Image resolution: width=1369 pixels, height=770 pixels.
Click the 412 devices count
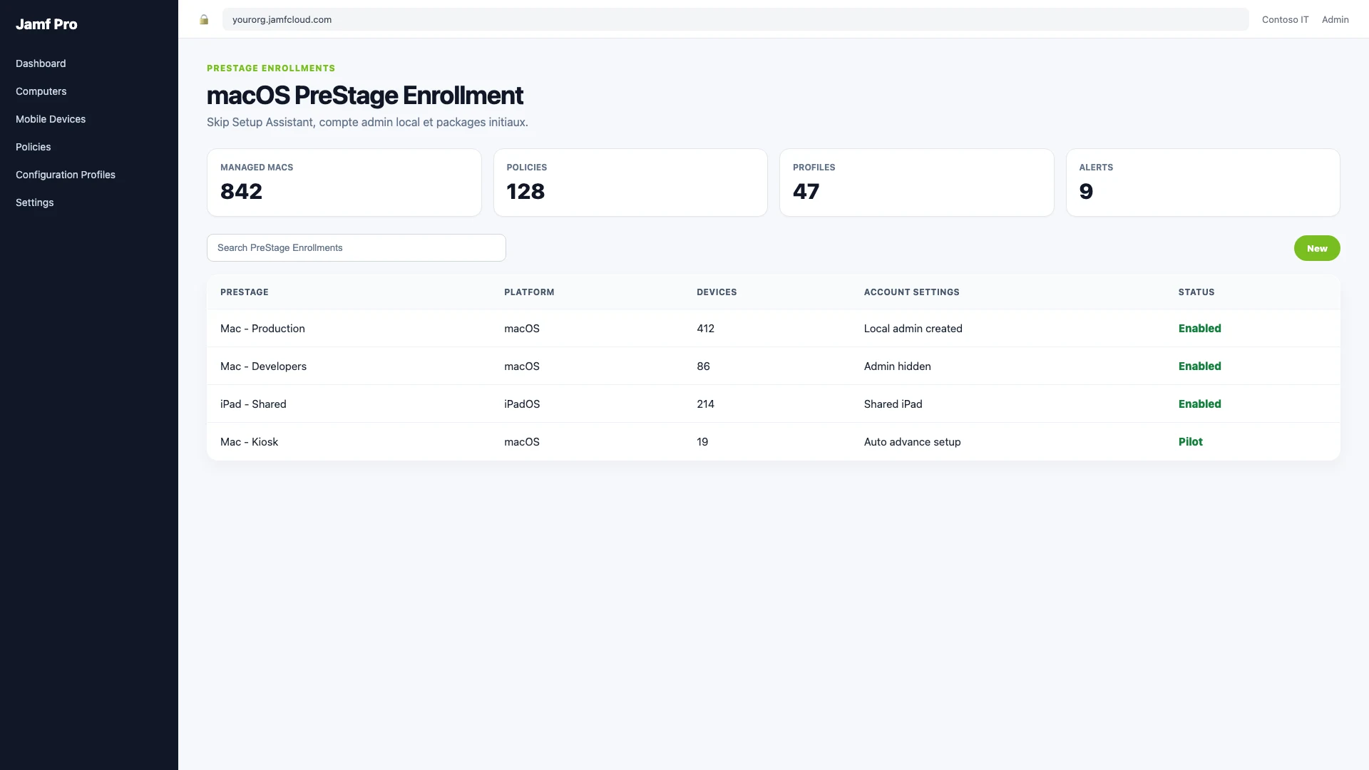coord(705,329)
